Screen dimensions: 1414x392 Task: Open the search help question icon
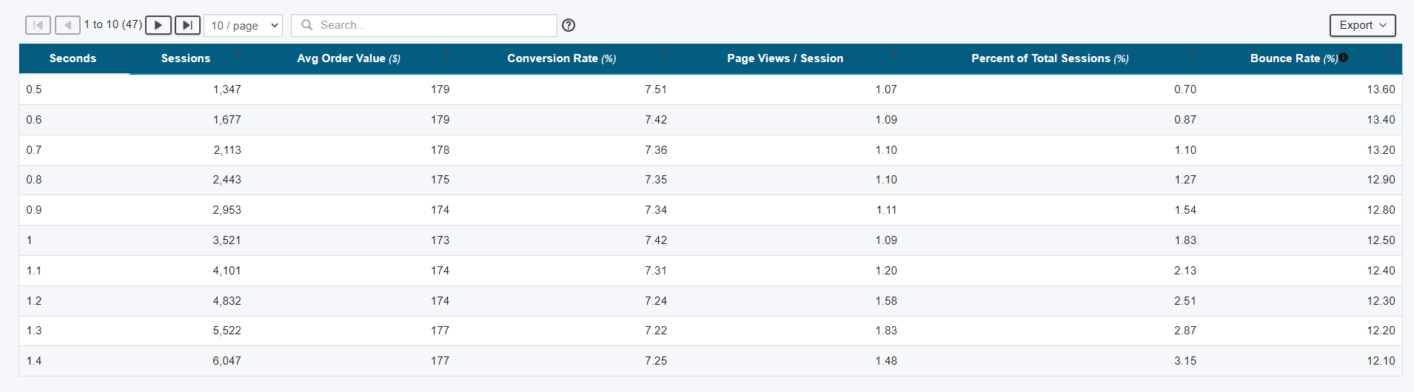569,25
